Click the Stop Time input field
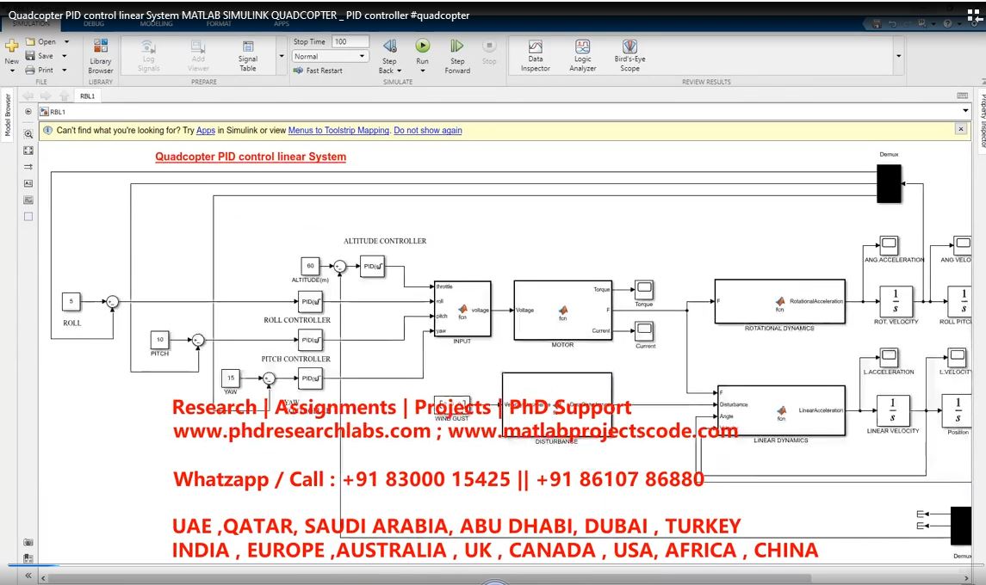The height and width of the screenshot is (585, 986). tap(350, 41)
